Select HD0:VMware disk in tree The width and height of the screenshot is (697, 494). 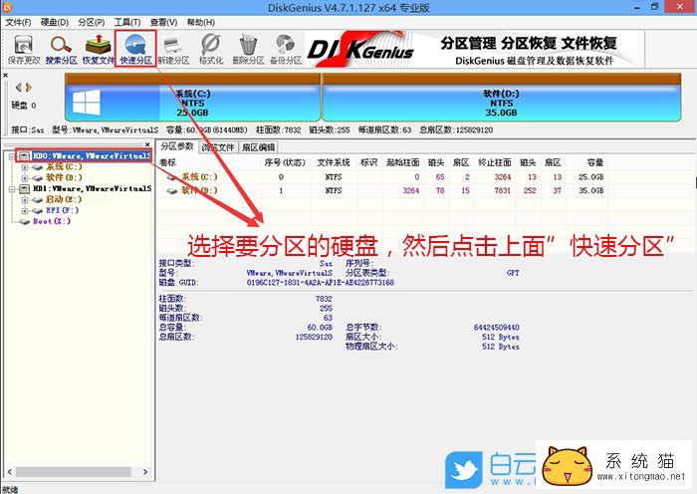pos(92,155)
